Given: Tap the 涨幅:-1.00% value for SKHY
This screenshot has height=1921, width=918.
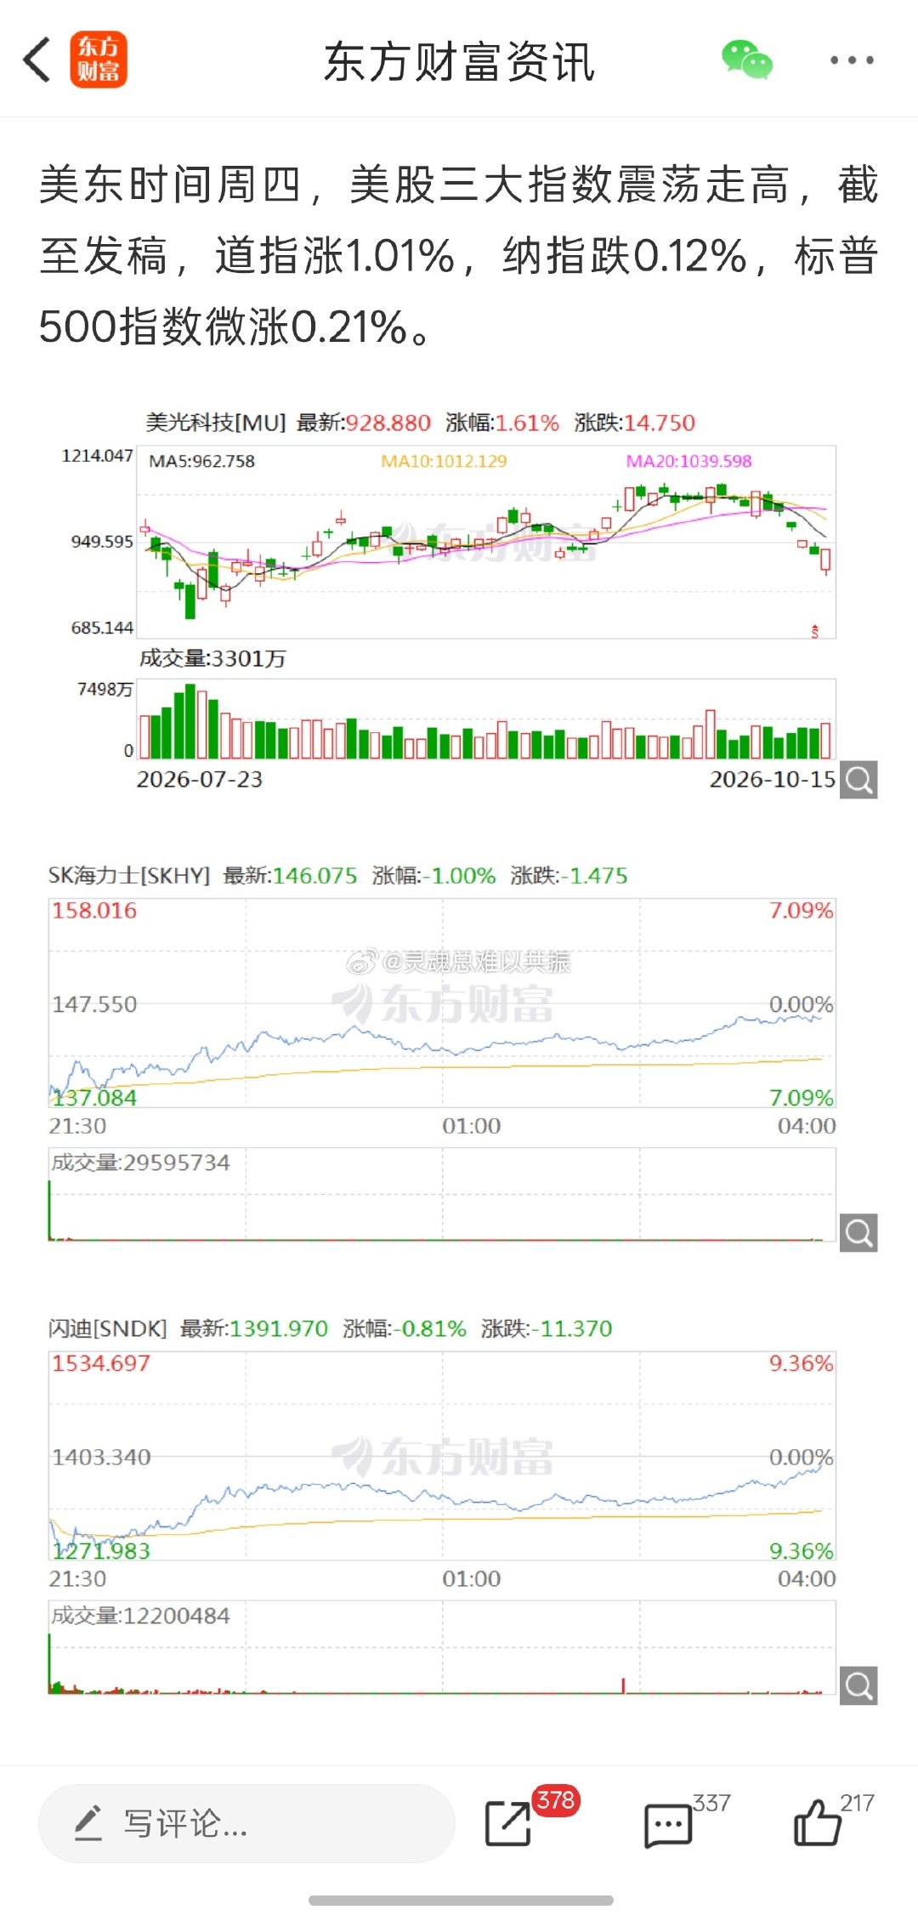Looking at the screenshot, I should click(434, 875).
